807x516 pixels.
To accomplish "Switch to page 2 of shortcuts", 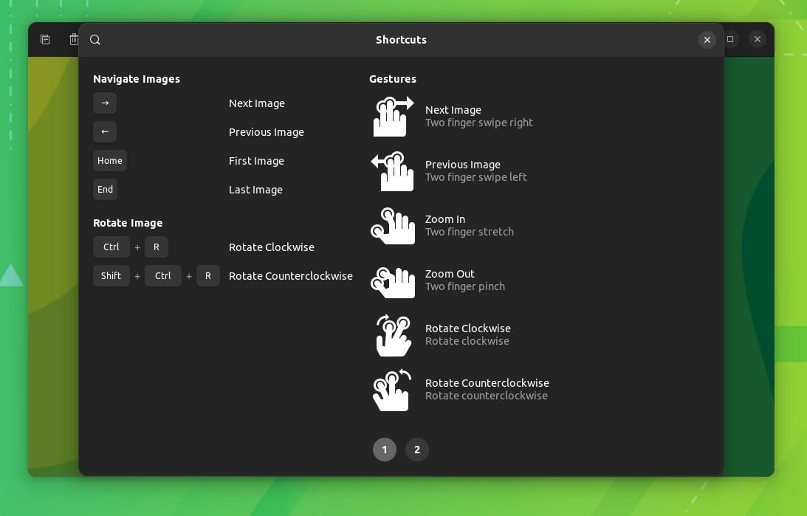I will 417,449.
